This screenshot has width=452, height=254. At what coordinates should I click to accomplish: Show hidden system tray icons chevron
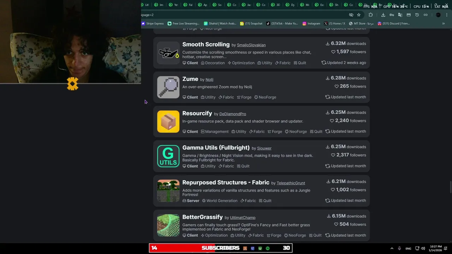tap(392, 248)
